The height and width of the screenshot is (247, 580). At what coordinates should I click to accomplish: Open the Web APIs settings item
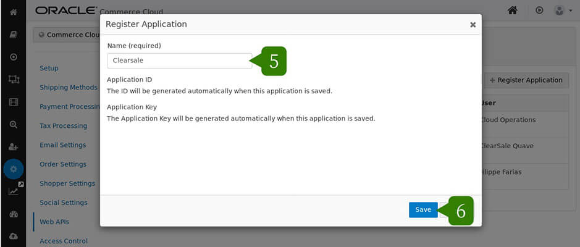point(55,222)
